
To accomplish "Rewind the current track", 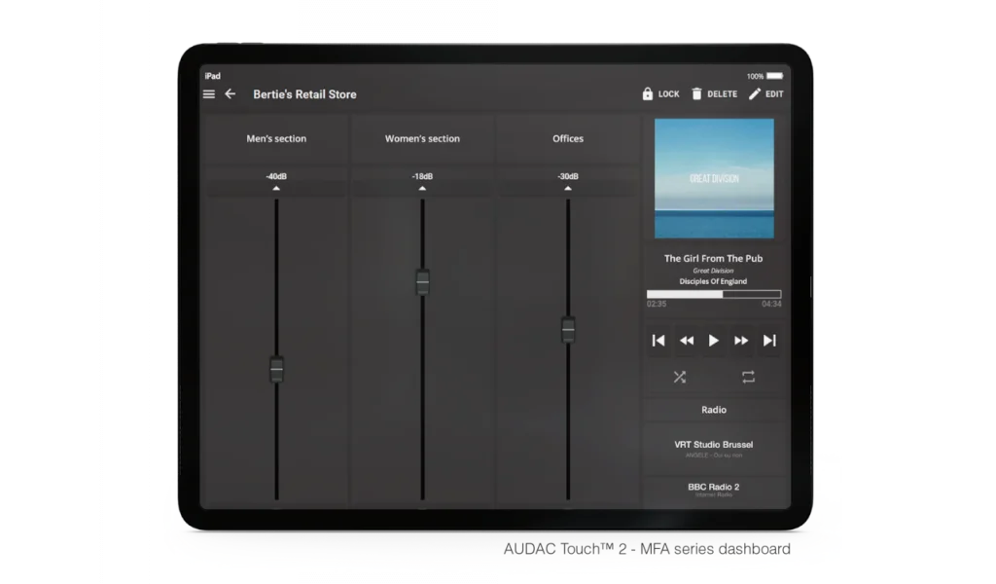I will pos(687,341).
